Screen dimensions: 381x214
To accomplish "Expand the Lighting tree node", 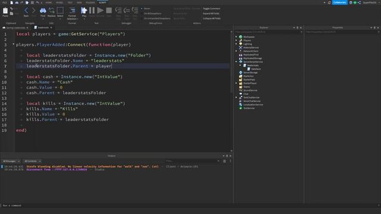I will click(236, 44).
